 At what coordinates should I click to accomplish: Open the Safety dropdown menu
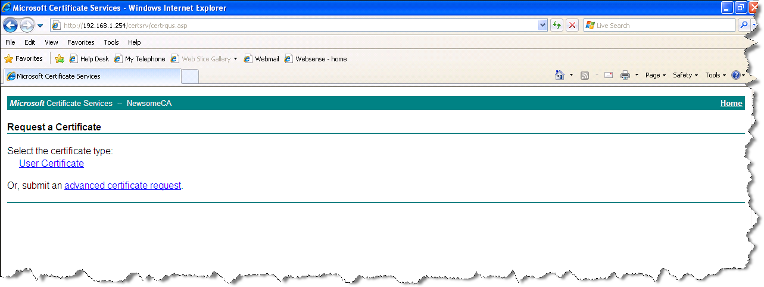click(x=685, y=75)
